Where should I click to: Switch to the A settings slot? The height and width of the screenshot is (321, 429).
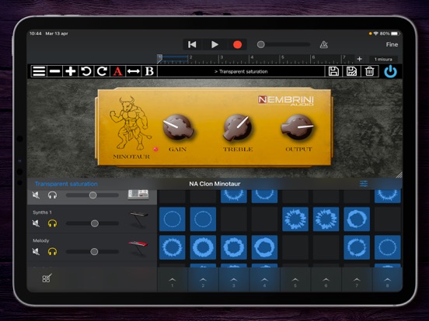point(117,71)
